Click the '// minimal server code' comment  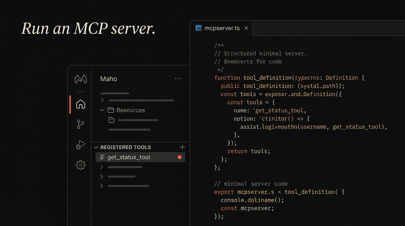(x=251, y=184)
